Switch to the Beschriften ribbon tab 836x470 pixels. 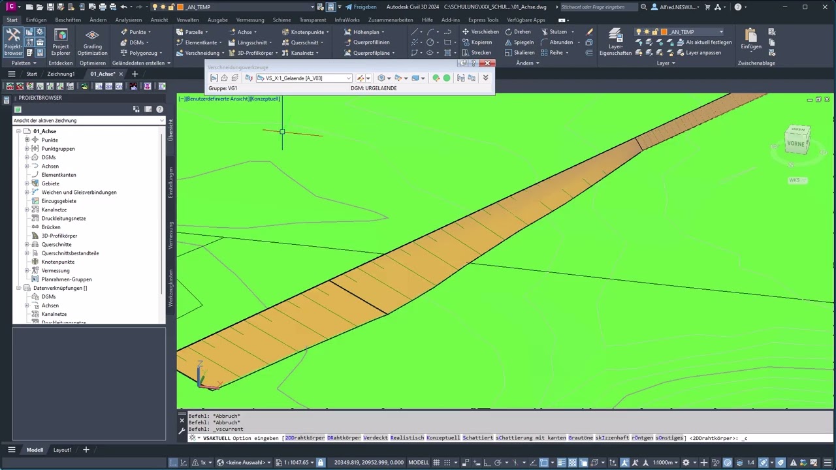tap(68, 20)
